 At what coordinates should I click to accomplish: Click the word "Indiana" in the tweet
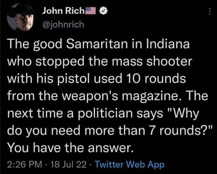167,44
